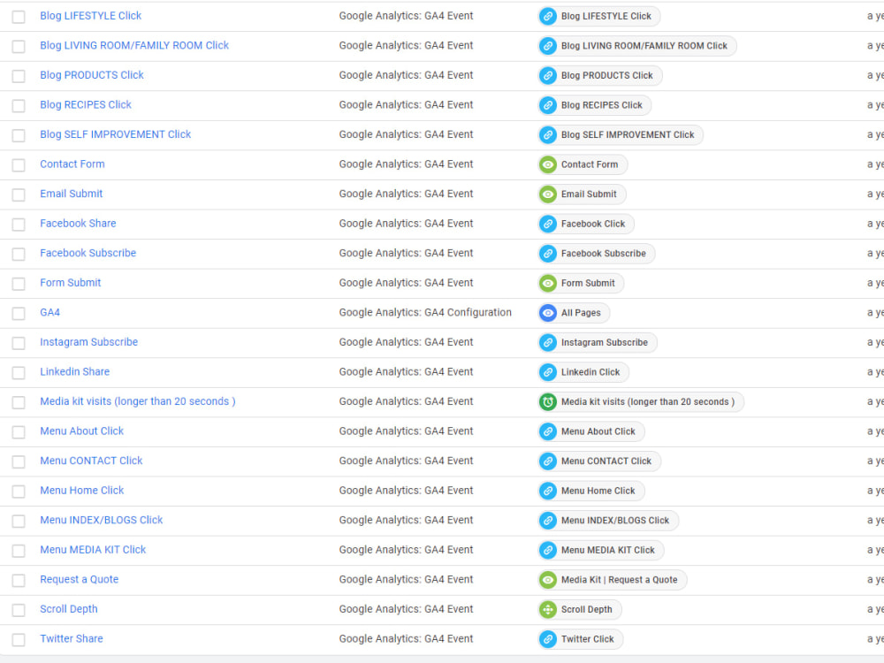Click the Form Submit trigger eye icon

coord(547,283)
